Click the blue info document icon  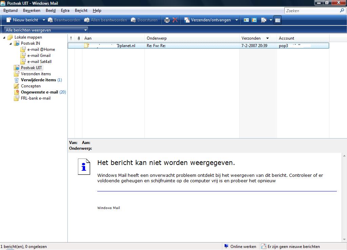coord(84,167)
